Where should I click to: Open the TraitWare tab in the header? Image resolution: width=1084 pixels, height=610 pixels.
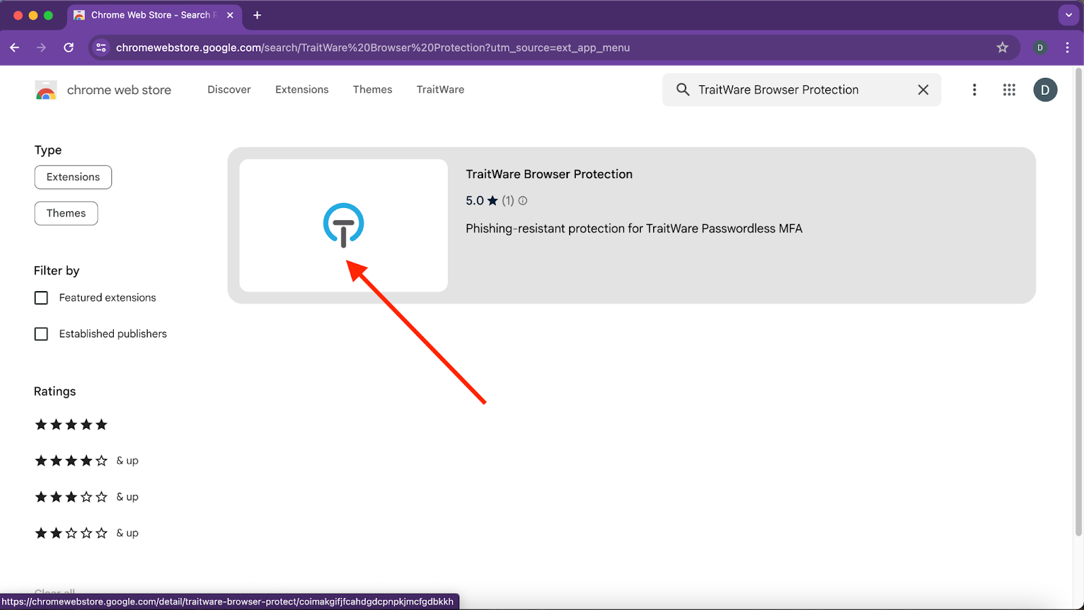click(440, 89)
